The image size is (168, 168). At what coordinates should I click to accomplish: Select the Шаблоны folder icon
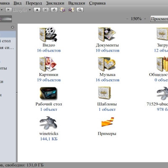[x=104, y=93]
